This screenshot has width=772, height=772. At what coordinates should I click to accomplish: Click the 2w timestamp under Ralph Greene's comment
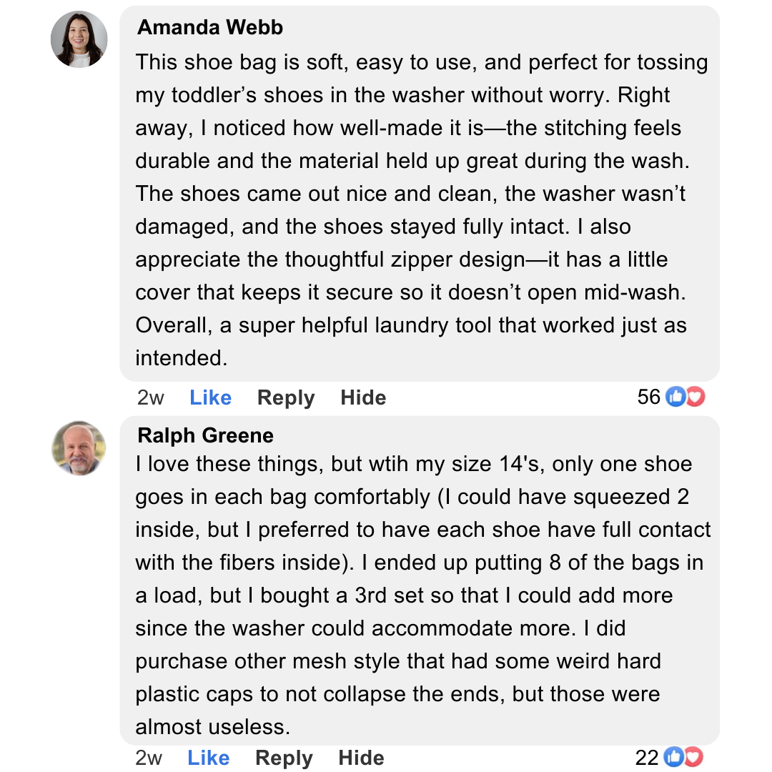pyautogui.click(x=149, y=758)
